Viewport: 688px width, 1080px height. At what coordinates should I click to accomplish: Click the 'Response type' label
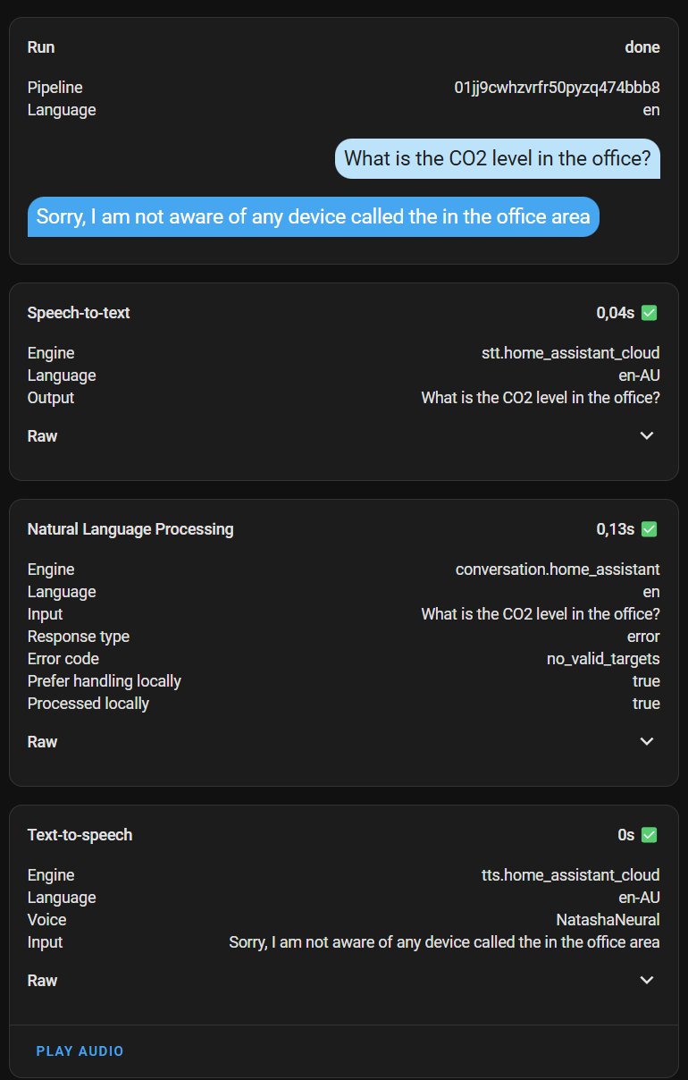79,637
